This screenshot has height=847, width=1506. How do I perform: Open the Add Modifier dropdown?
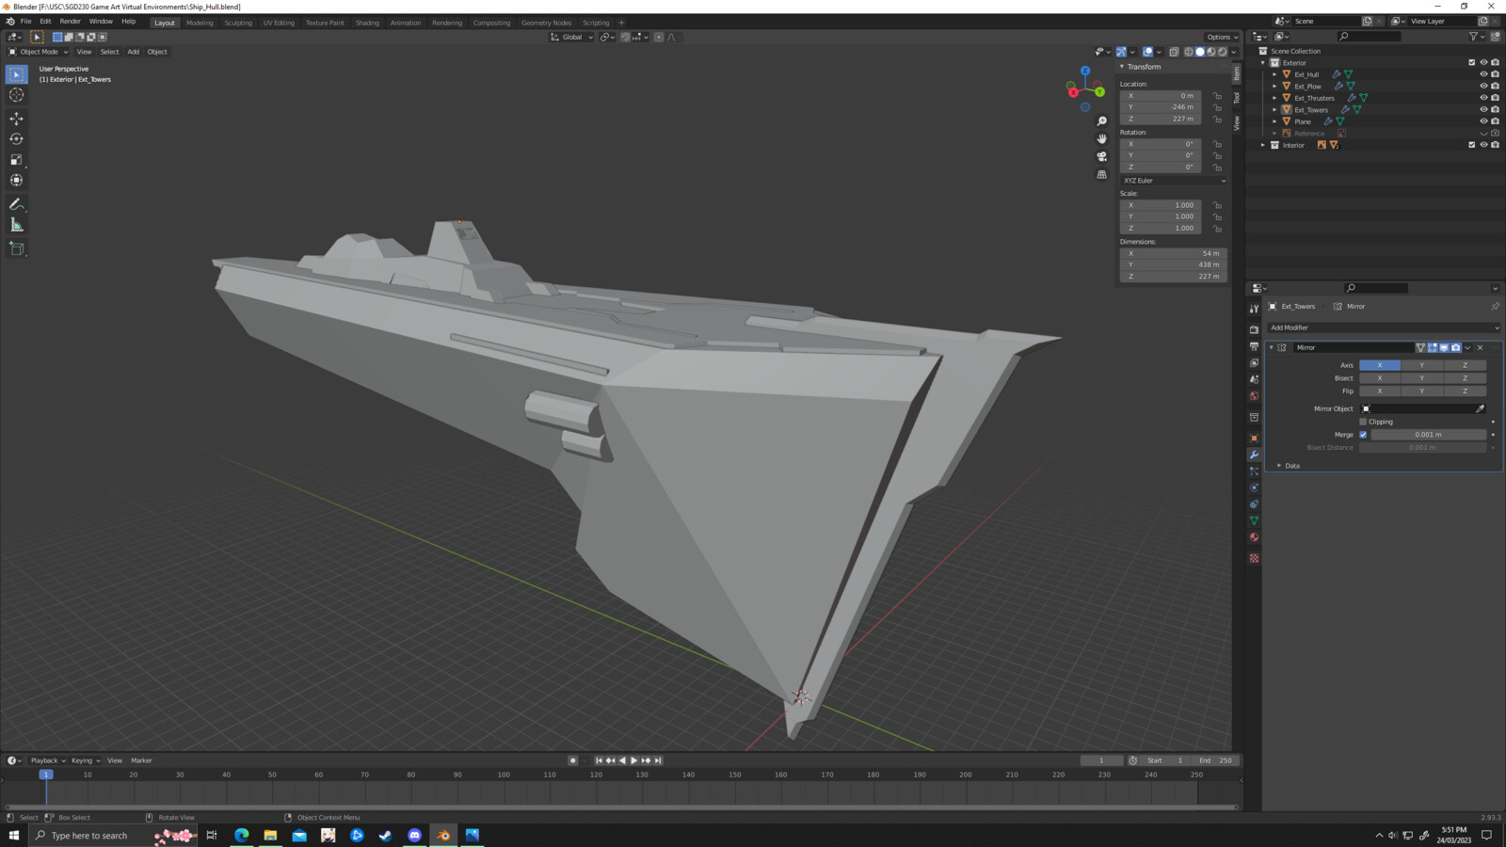tap(1383, 328)
